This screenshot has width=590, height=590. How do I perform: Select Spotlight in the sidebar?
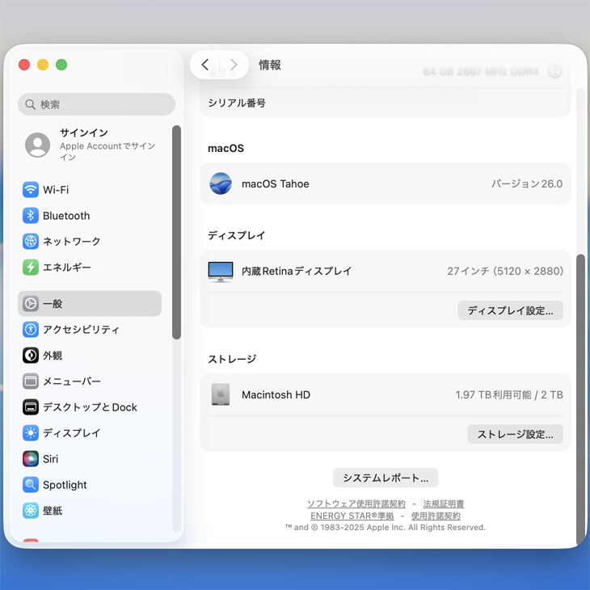pos(65,485)
